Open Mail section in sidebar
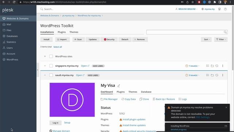 coord(18,25)
